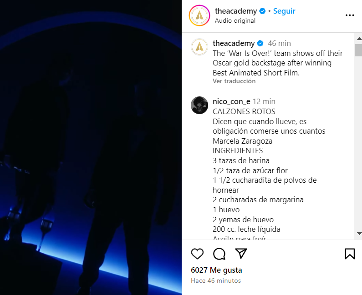The height and width of the screenshot is (295, 362).
Task: Open theacademy username in header
Action: point(236,11)
